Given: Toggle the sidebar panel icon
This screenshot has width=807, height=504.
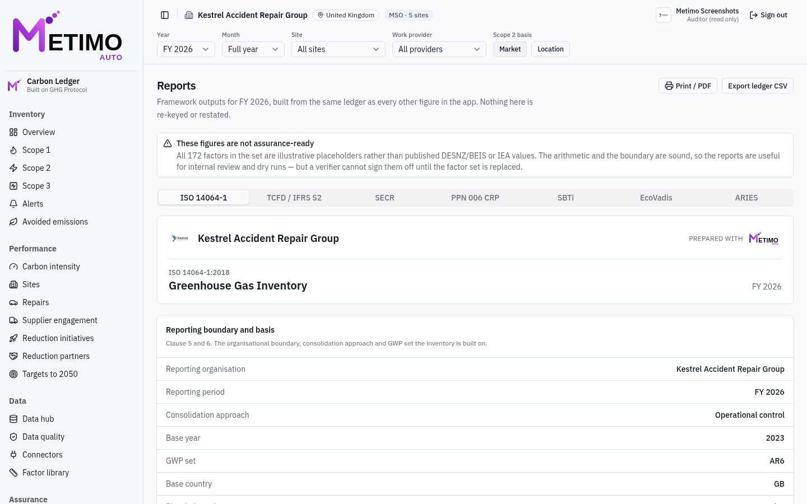Looking at the screenshot, I should click(165, 15).
